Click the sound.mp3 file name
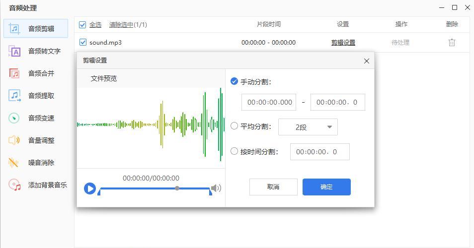474x248 pixels. 105,43
